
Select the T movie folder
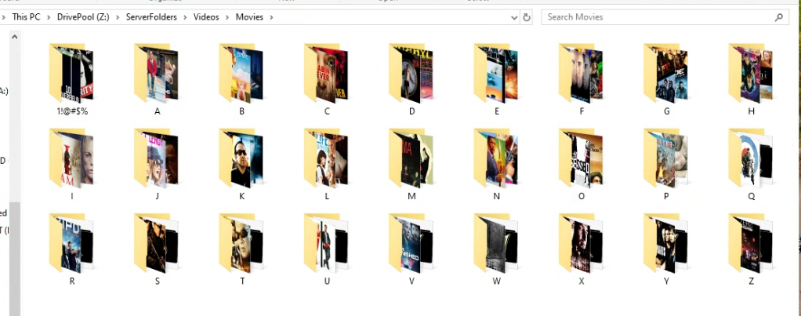point(241,243)
